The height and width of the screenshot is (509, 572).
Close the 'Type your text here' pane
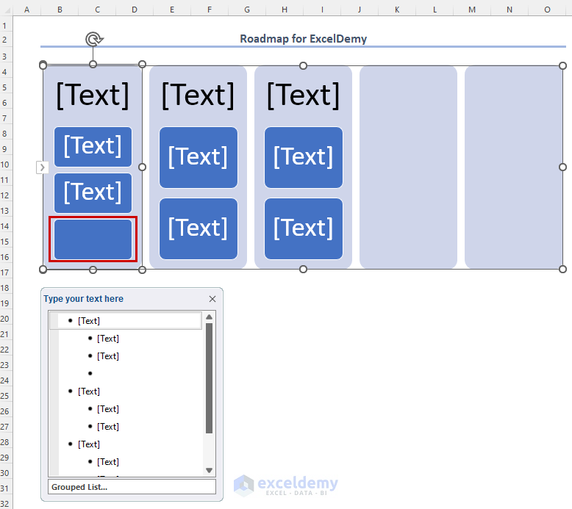pyautogui.click(x=212, y=299)
